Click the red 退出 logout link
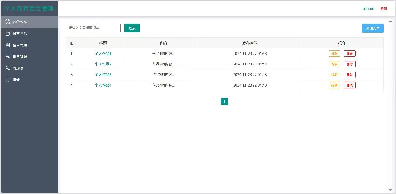 (x=384, y=8)
